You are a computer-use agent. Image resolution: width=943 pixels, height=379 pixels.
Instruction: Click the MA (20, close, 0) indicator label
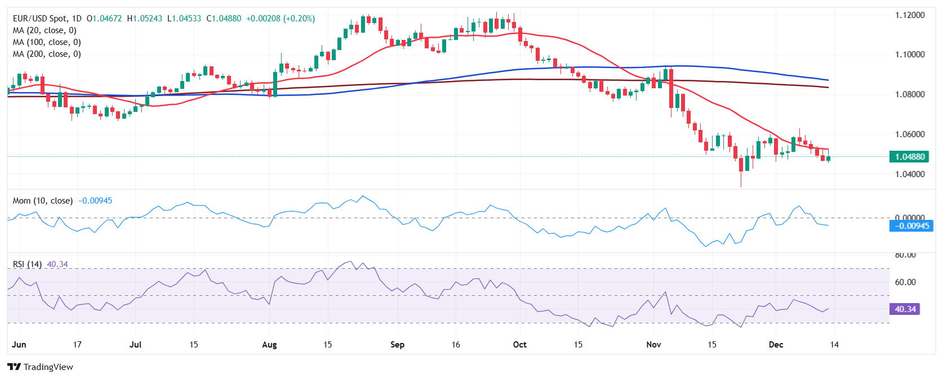pyautogui.click(x=45, y=30)
